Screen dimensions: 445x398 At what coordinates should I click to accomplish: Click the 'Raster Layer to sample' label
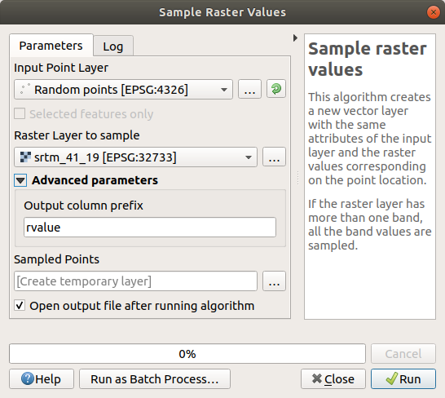(77, 135)
